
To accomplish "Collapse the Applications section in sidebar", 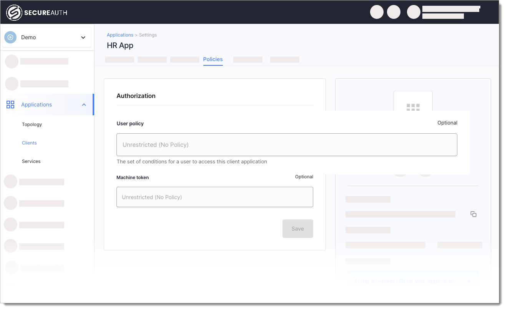I will tap(84, 104).
